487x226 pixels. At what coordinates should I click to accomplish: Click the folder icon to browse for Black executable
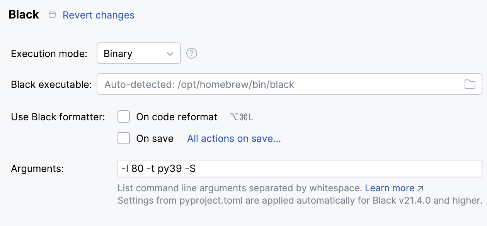click(x=470, y=84)
